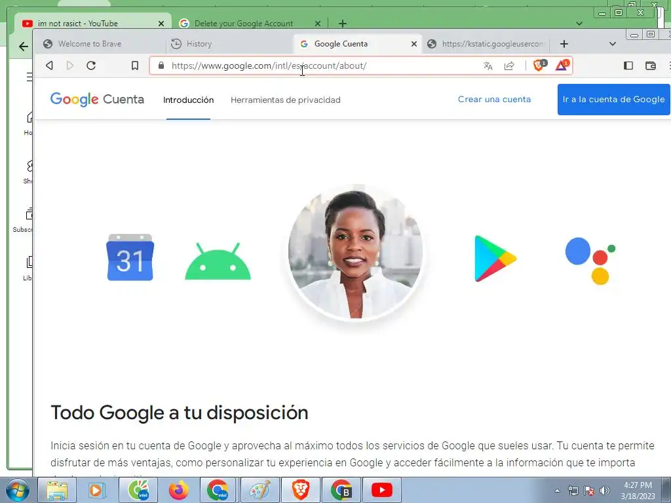Close the Delete your Google Account tab

(x=318, y=24)
